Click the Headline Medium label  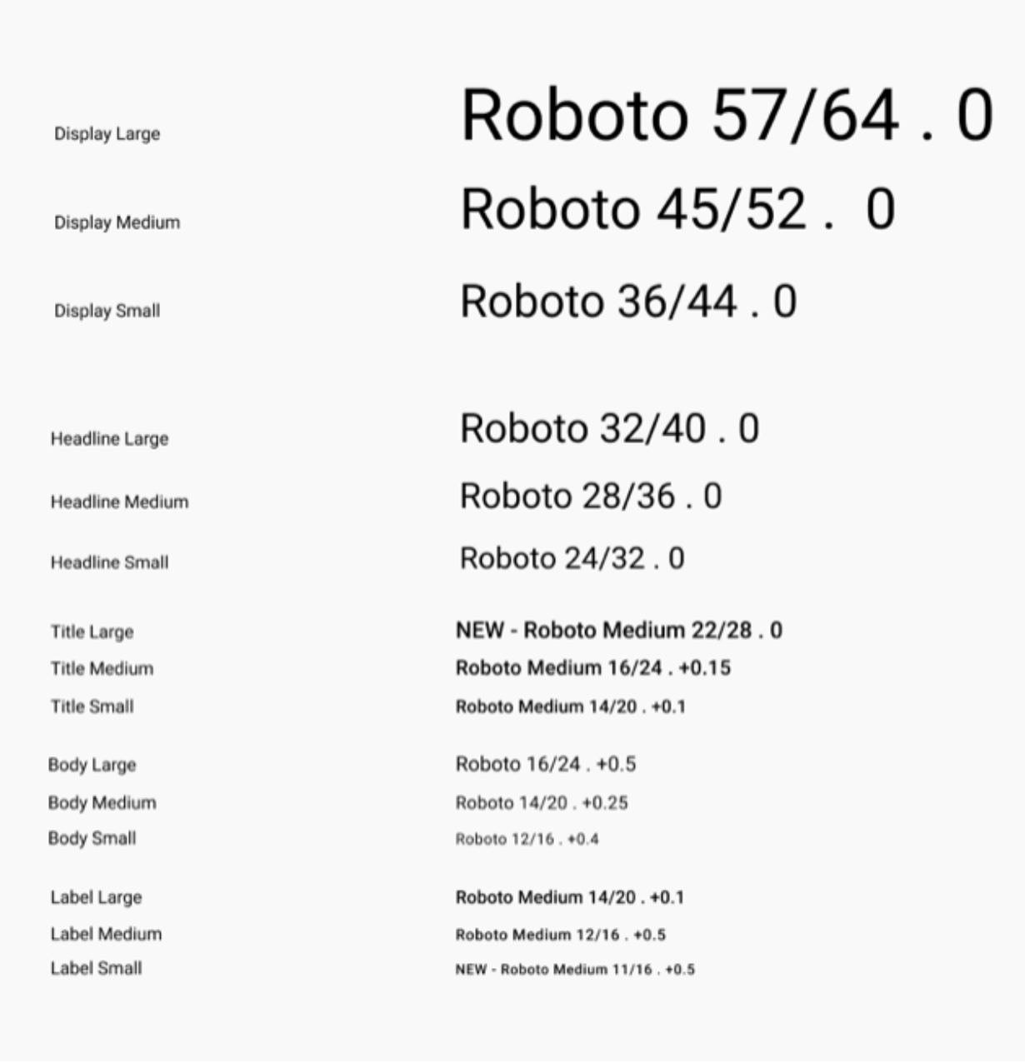coord(119,502)
